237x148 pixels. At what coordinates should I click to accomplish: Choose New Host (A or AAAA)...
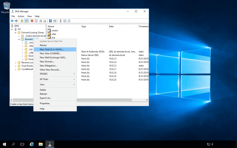55,49
